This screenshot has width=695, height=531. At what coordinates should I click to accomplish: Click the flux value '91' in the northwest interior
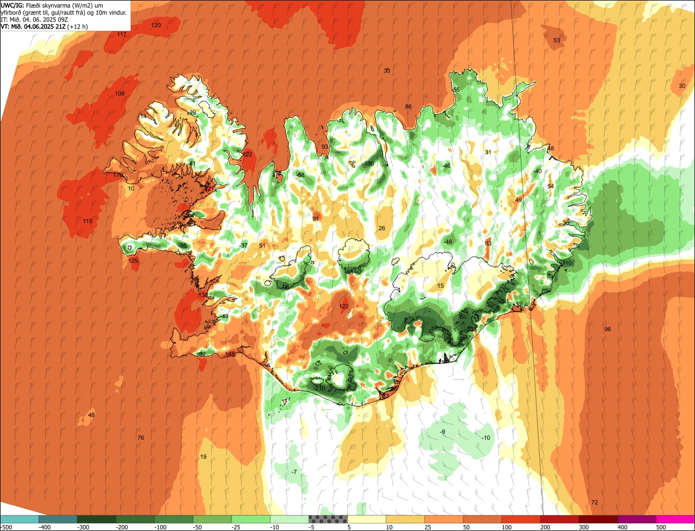315,219
